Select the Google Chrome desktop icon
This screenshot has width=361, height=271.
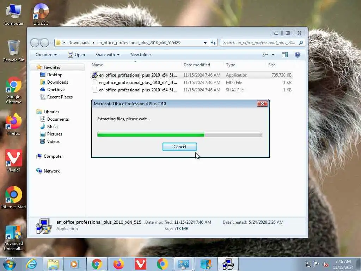point(14,90)
